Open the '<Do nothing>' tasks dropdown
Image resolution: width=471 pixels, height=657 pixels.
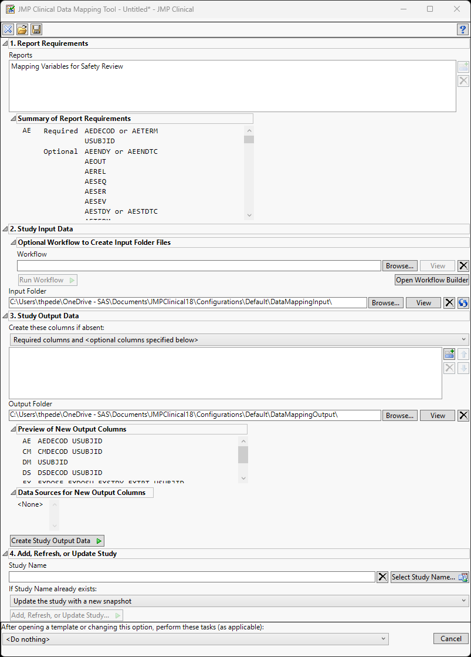click(x=195, y=639)
